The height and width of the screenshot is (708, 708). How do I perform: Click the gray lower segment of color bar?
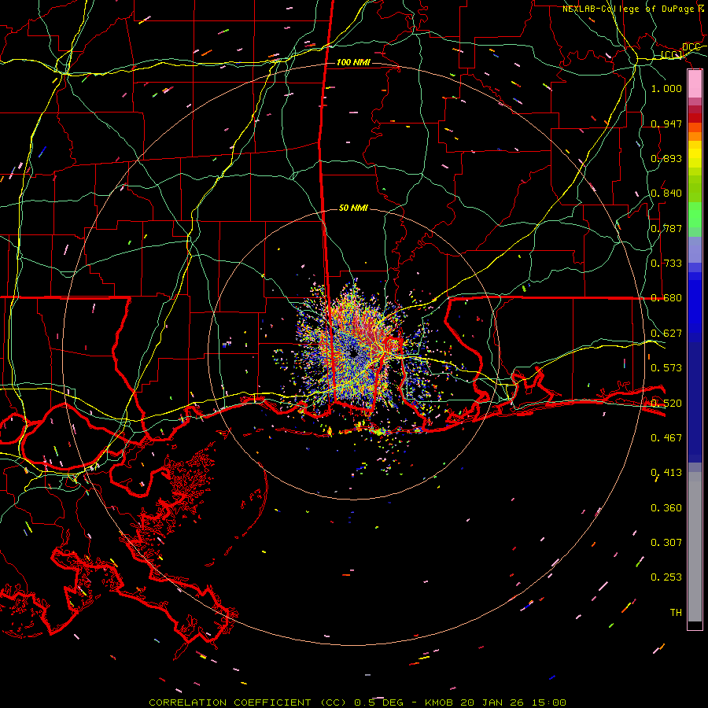695,547
